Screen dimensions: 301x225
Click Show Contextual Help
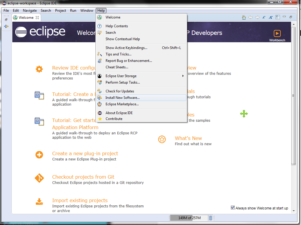click(x=141, y=39)
